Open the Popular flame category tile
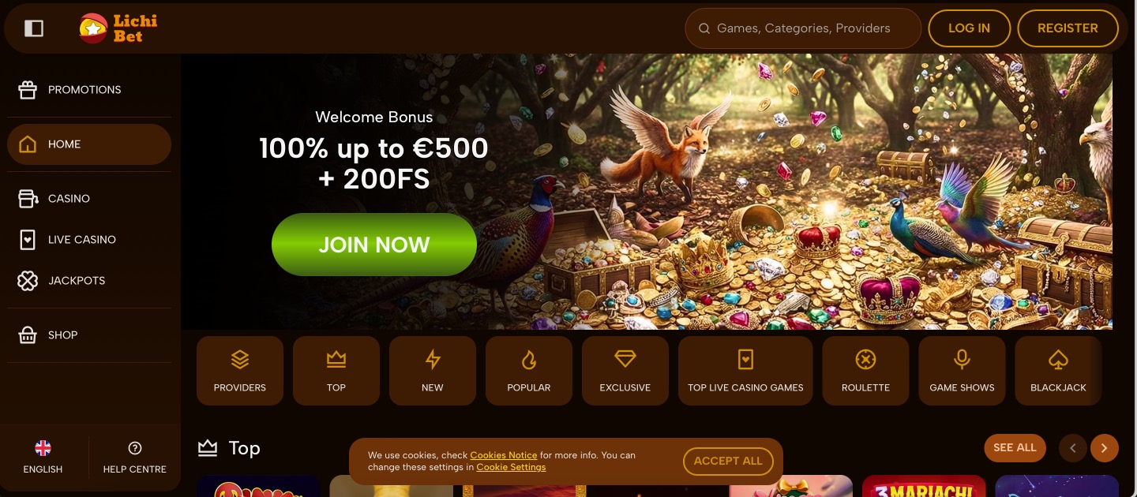The image size is (1137, 497). [x=529, y=371]
